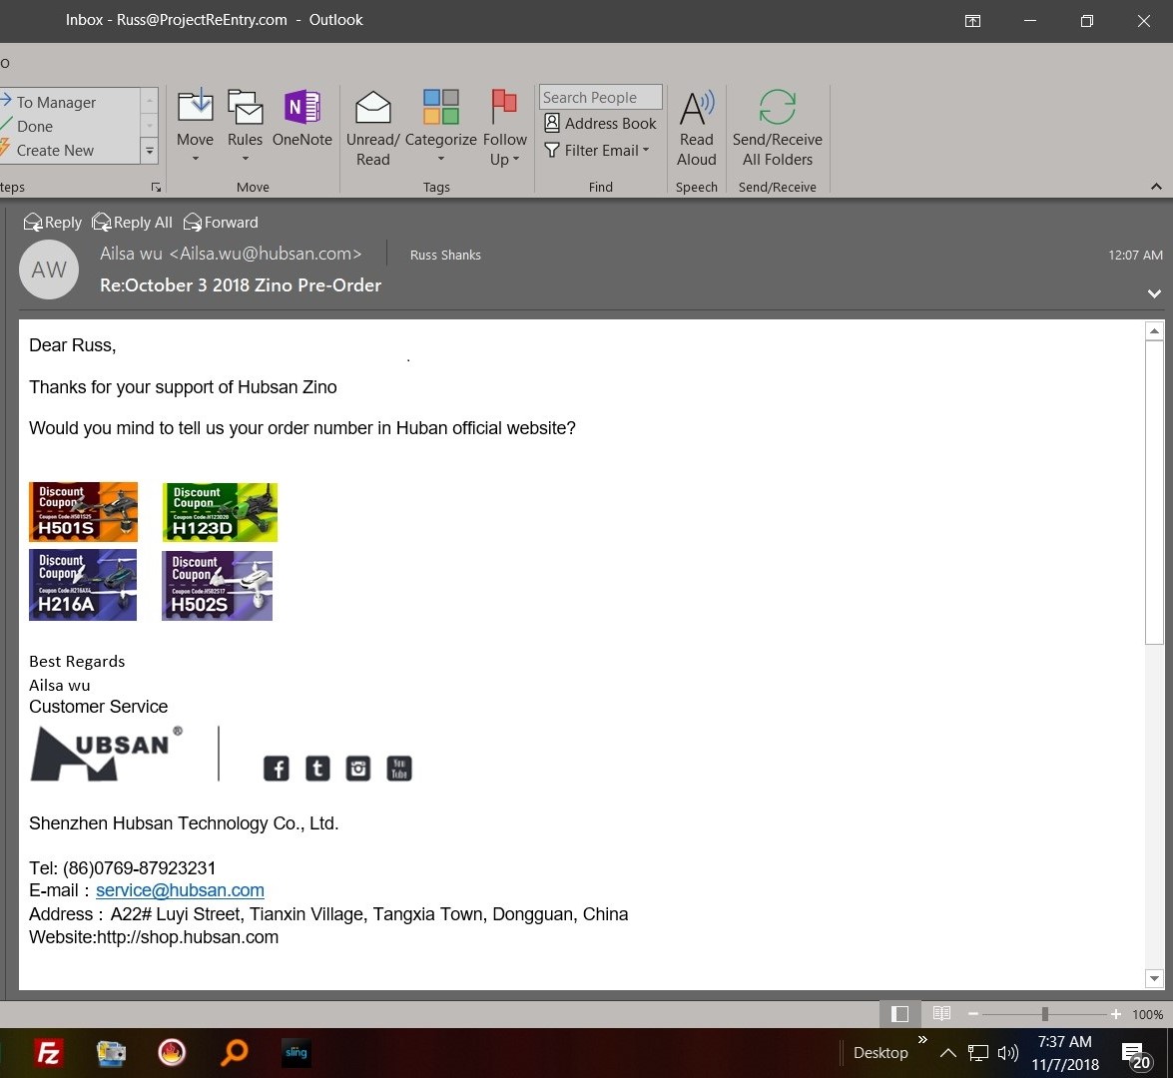
Task: Switch to Reading view icon
Action: click(x=941, y=1014)
